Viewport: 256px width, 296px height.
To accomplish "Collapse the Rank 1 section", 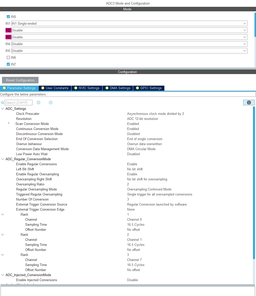I will [x=3, y=214].
